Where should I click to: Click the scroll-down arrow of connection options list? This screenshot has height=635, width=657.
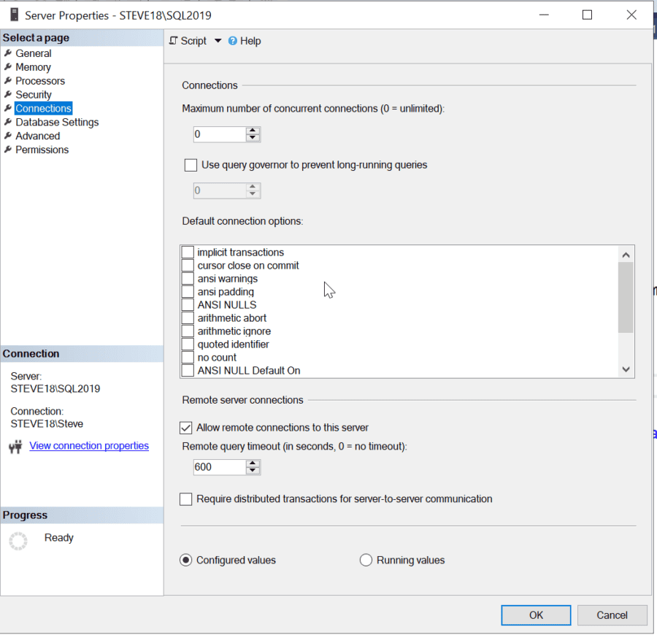tap(626, 369)
